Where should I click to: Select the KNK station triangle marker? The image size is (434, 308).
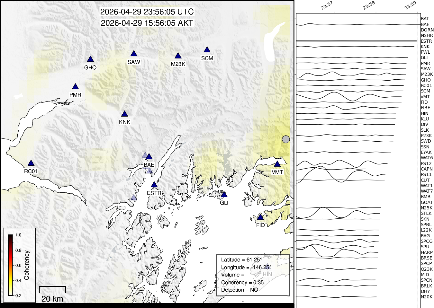point(124,114)
